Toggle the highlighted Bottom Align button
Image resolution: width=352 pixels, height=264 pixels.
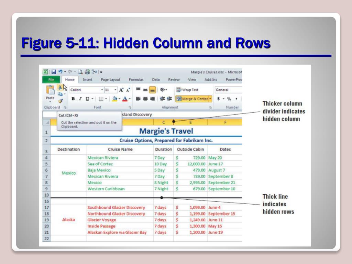(152, 90)
